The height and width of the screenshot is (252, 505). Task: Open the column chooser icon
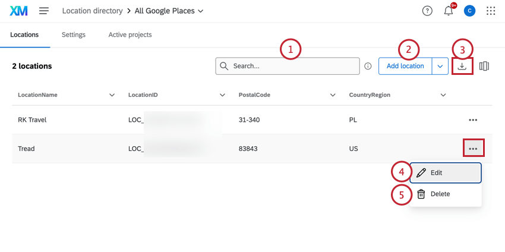(484, 66)
